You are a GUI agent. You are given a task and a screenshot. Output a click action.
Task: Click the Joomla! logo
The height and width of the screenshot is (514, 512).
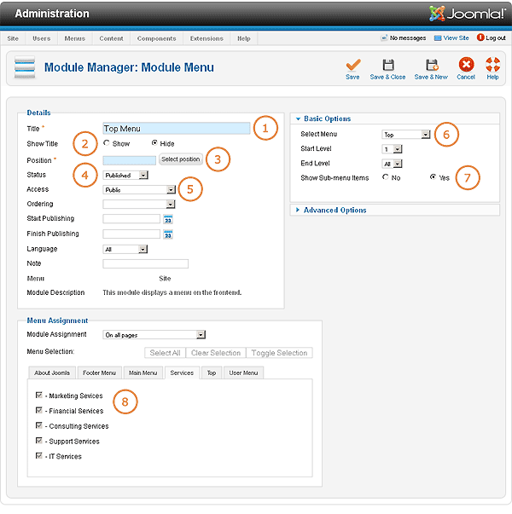(468, 14)
